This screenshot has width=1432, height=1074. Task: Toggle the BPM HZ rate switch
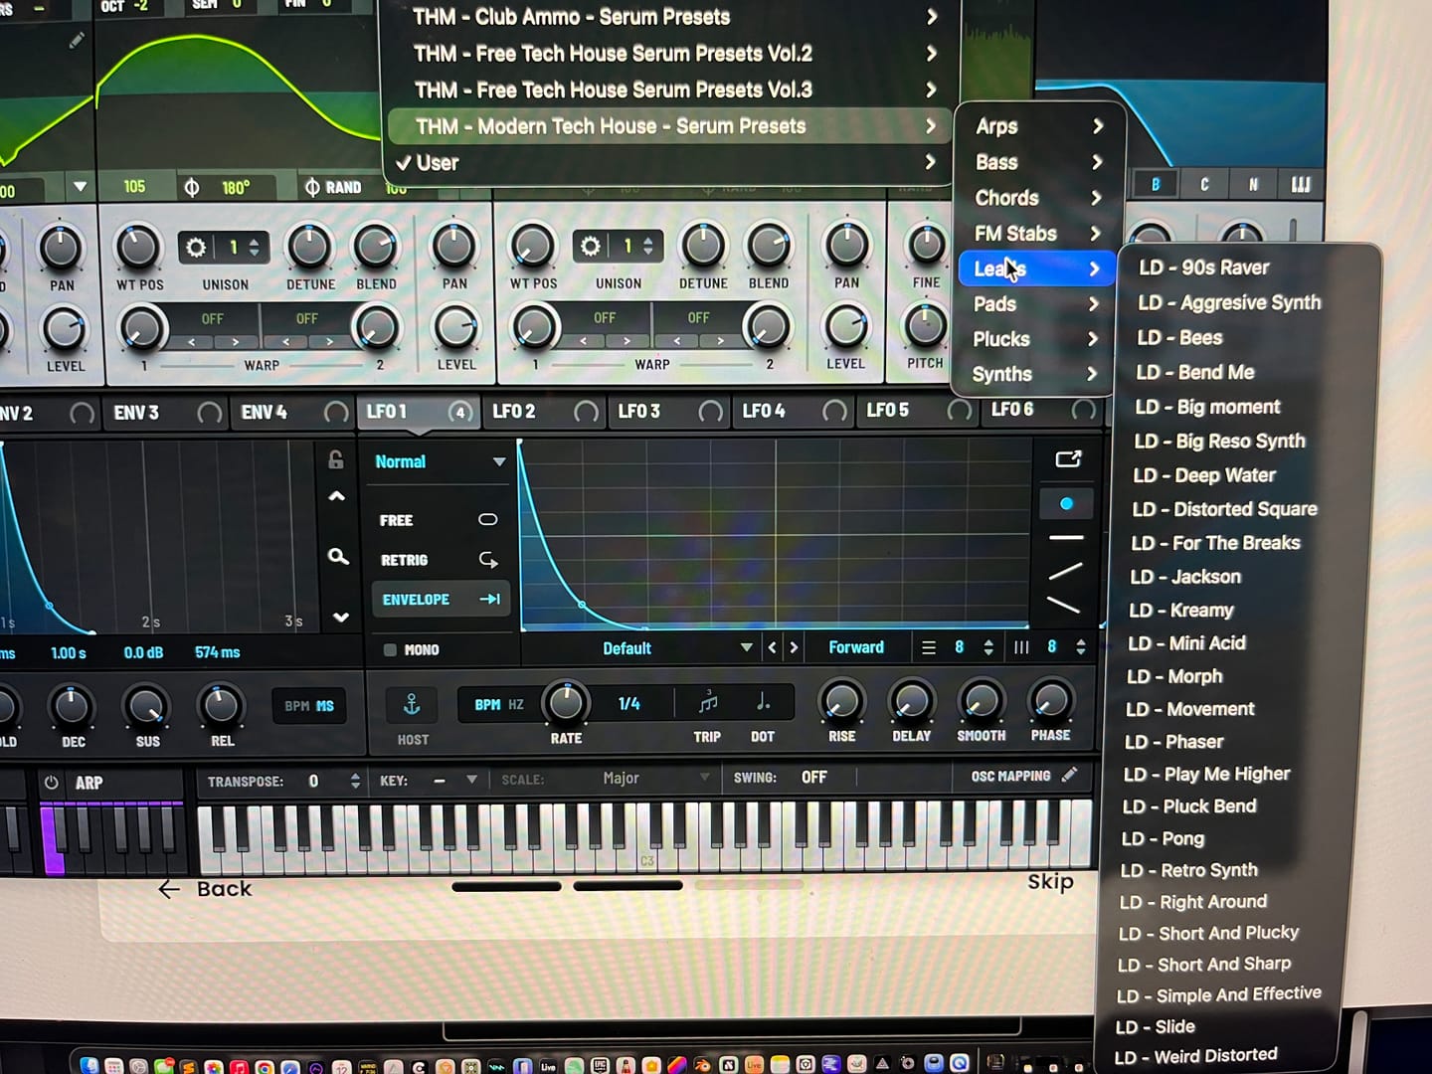tap(499, 704)
